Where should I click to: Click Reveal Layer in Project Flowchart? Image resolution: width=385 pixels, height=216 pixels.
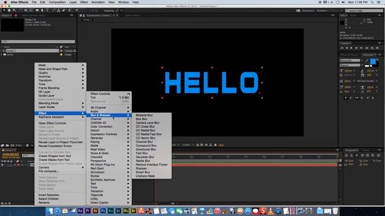pos(60,142)
